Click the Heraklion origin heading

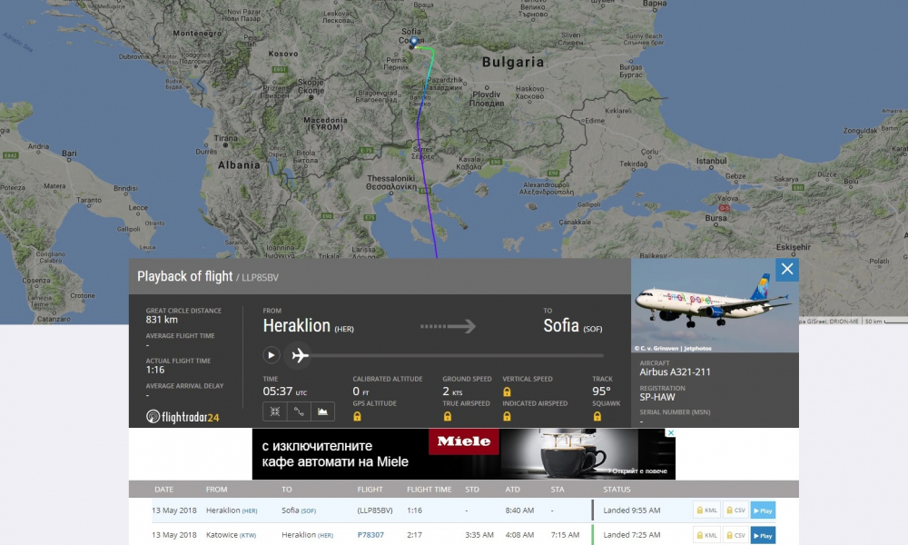click(297, 325)
